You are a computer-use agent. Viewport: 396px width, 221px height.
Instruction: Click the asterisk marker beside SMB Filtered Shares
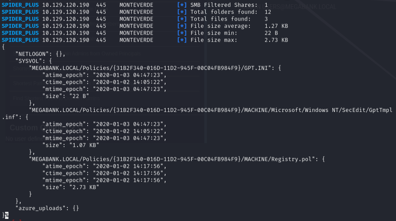click(x=182, y=5)
